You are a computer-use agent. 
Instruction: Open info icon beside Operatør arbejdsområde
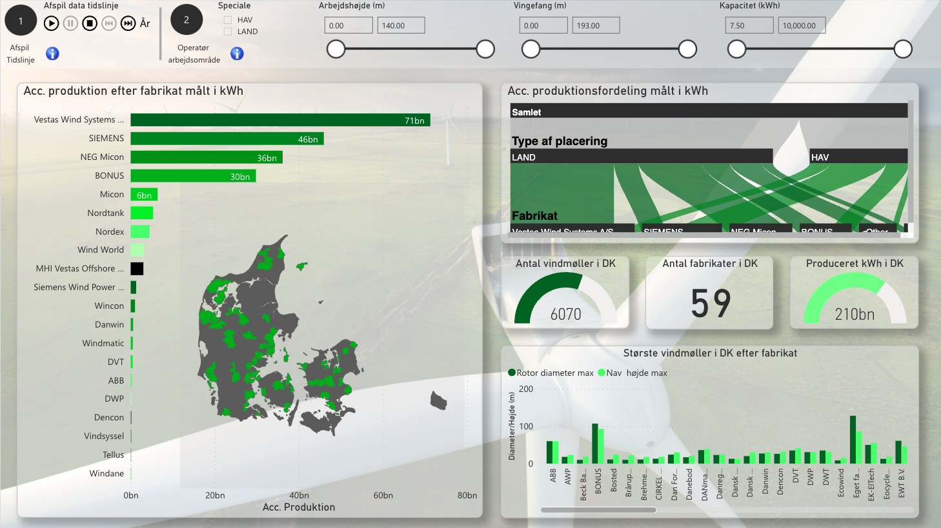coord(238,54)
